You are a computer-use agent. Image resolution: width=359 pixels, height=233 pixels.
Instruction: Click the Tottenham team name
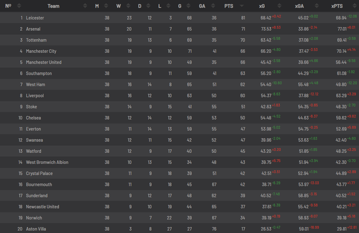click(36, 40)
